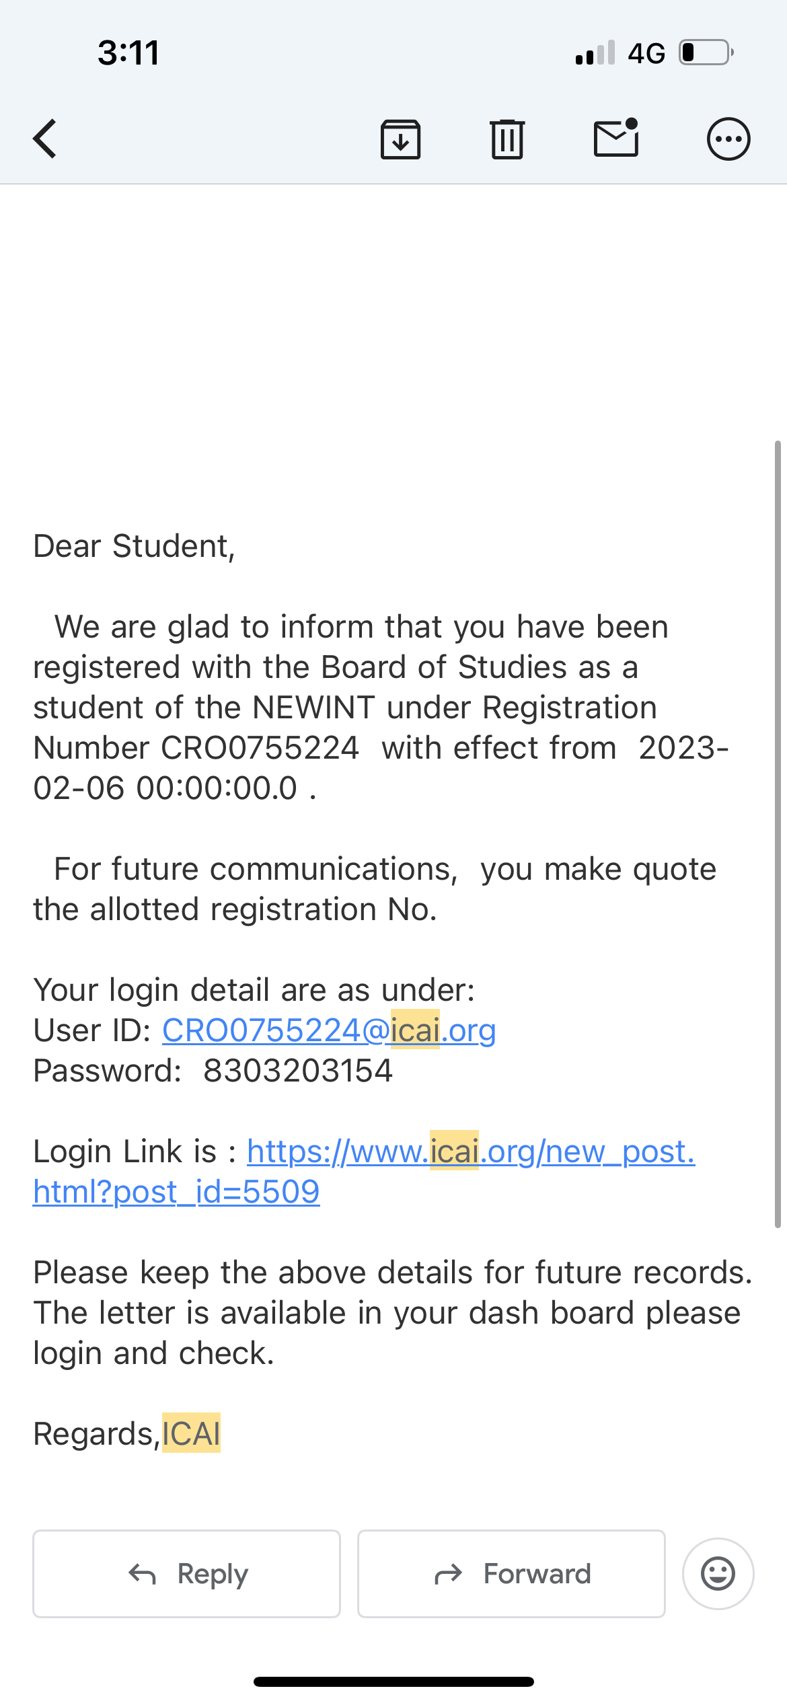Go back using the left chevron

click(x=45, y=139)
